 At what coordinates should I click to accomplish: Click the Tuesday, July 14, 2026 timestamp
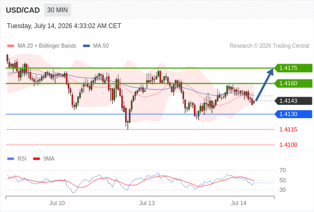point(64,26)
